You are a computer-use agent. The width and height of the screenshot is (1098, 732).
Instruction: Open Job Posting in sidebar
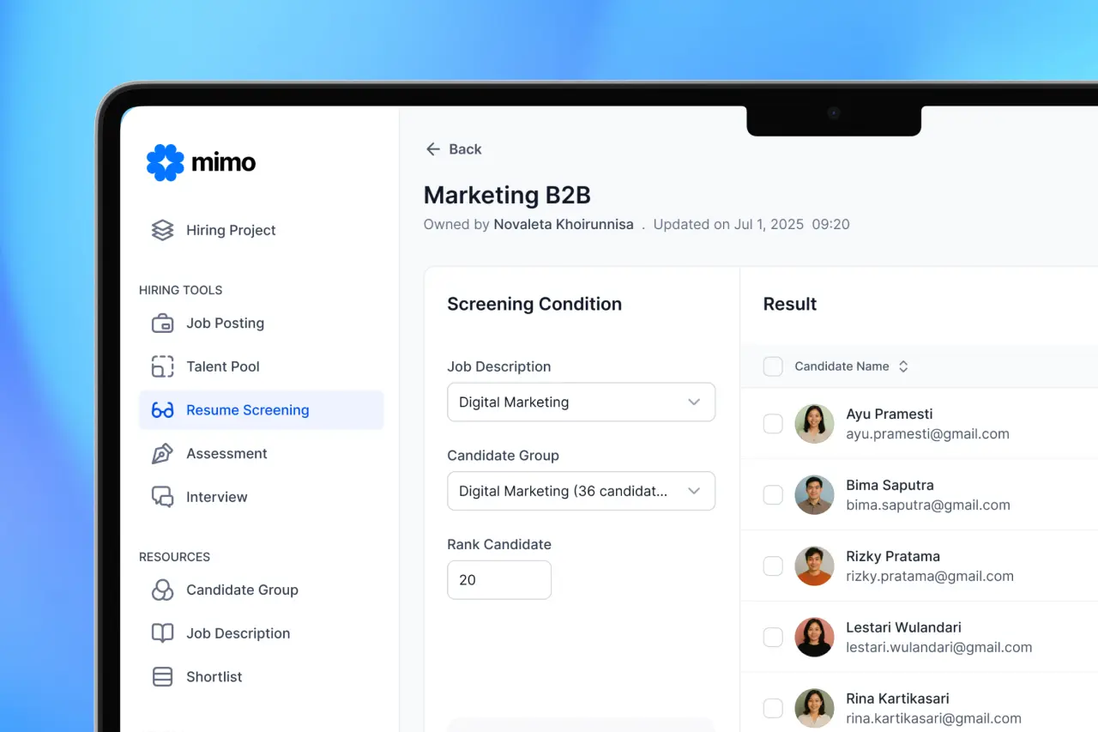[261, 324]
